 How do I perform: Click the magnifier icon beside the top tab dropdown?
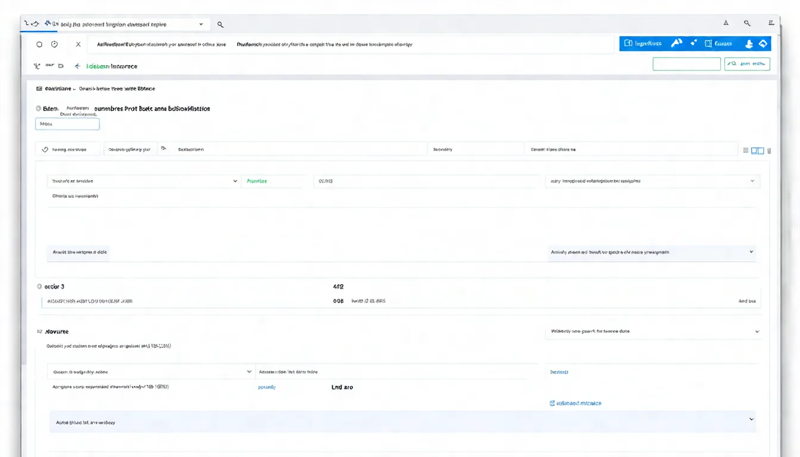(x=220, y=24)
